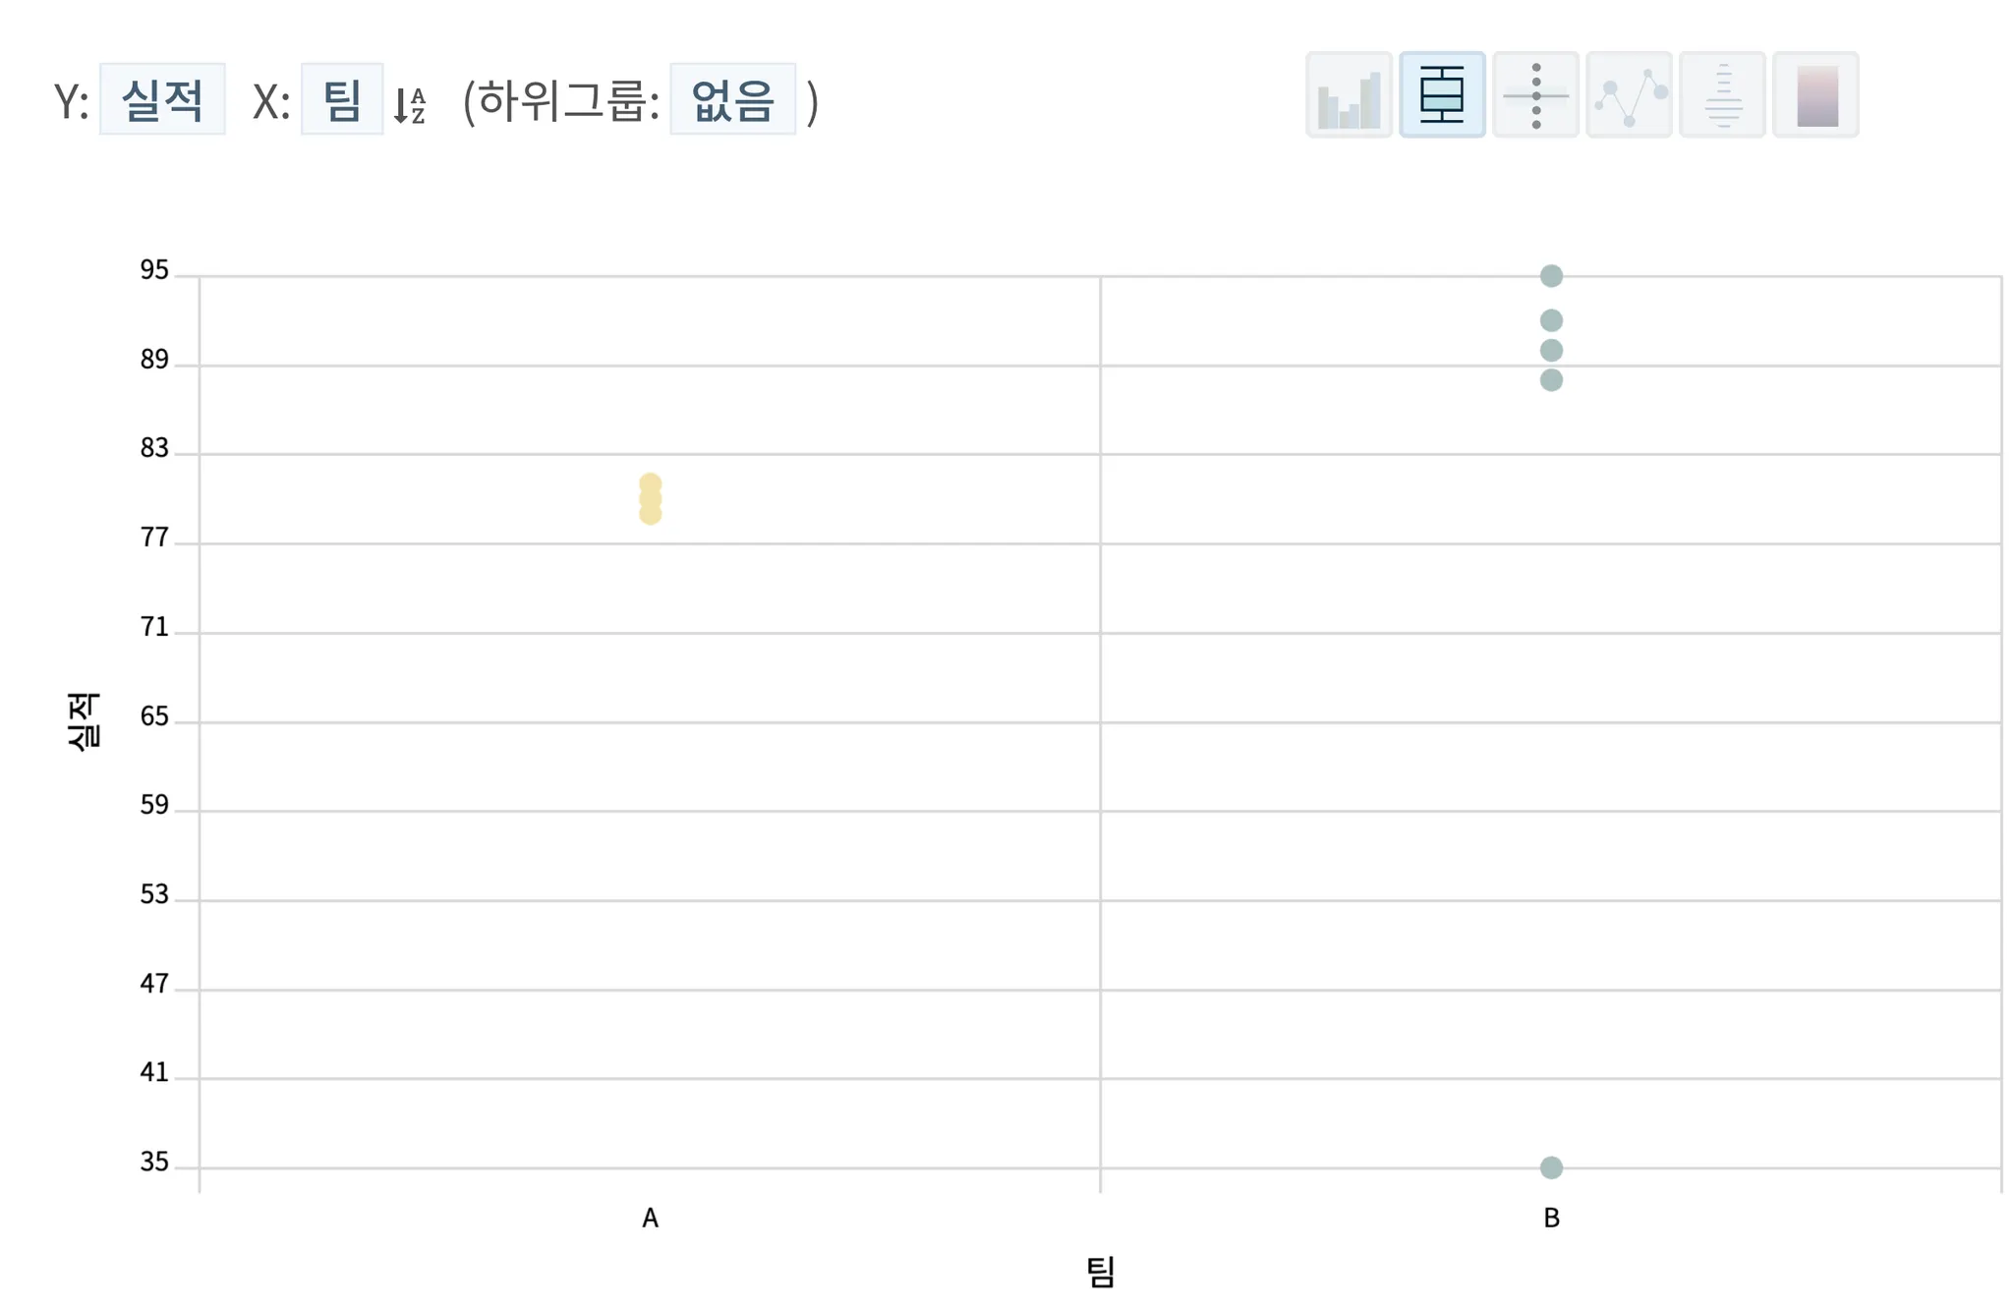Click the 실적 y-axis title

pyautogui.click(x=84, y=721)
